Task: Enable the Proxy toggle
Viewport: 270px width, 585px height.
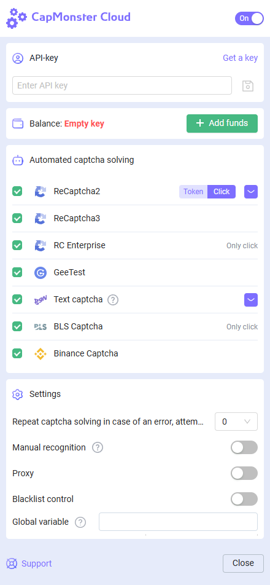Action: (x=244, y=473)
